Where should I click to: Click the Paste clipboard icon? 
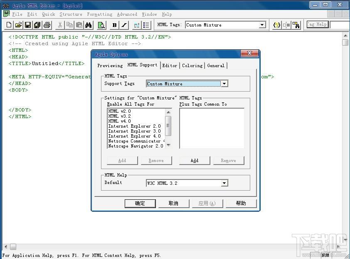pyautogui.click(x=79, y=25)
